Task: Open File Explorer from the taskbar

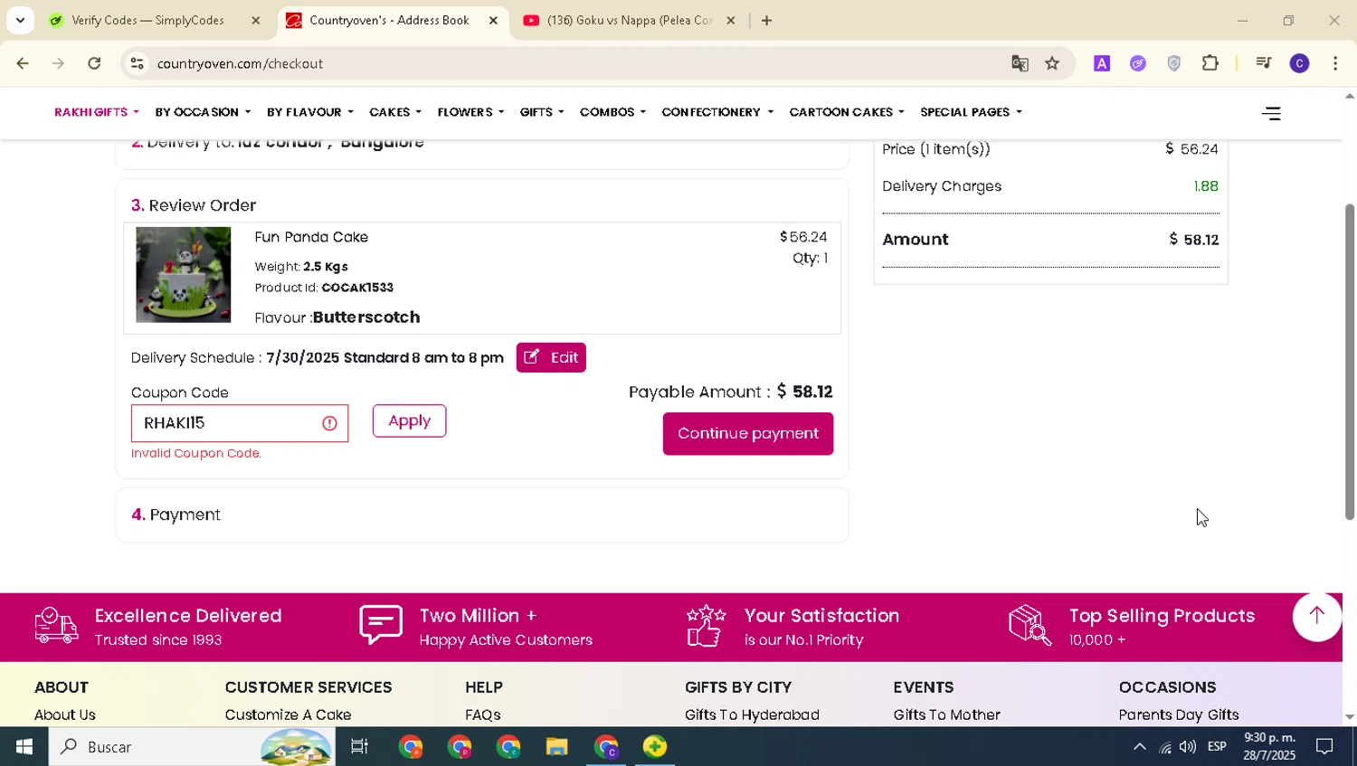Action: (x=557, y=747)
